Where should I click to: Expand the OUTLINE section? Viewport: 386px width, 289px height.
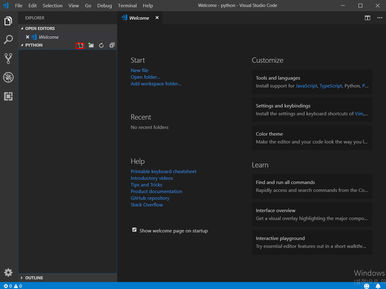tap(68, 278)
